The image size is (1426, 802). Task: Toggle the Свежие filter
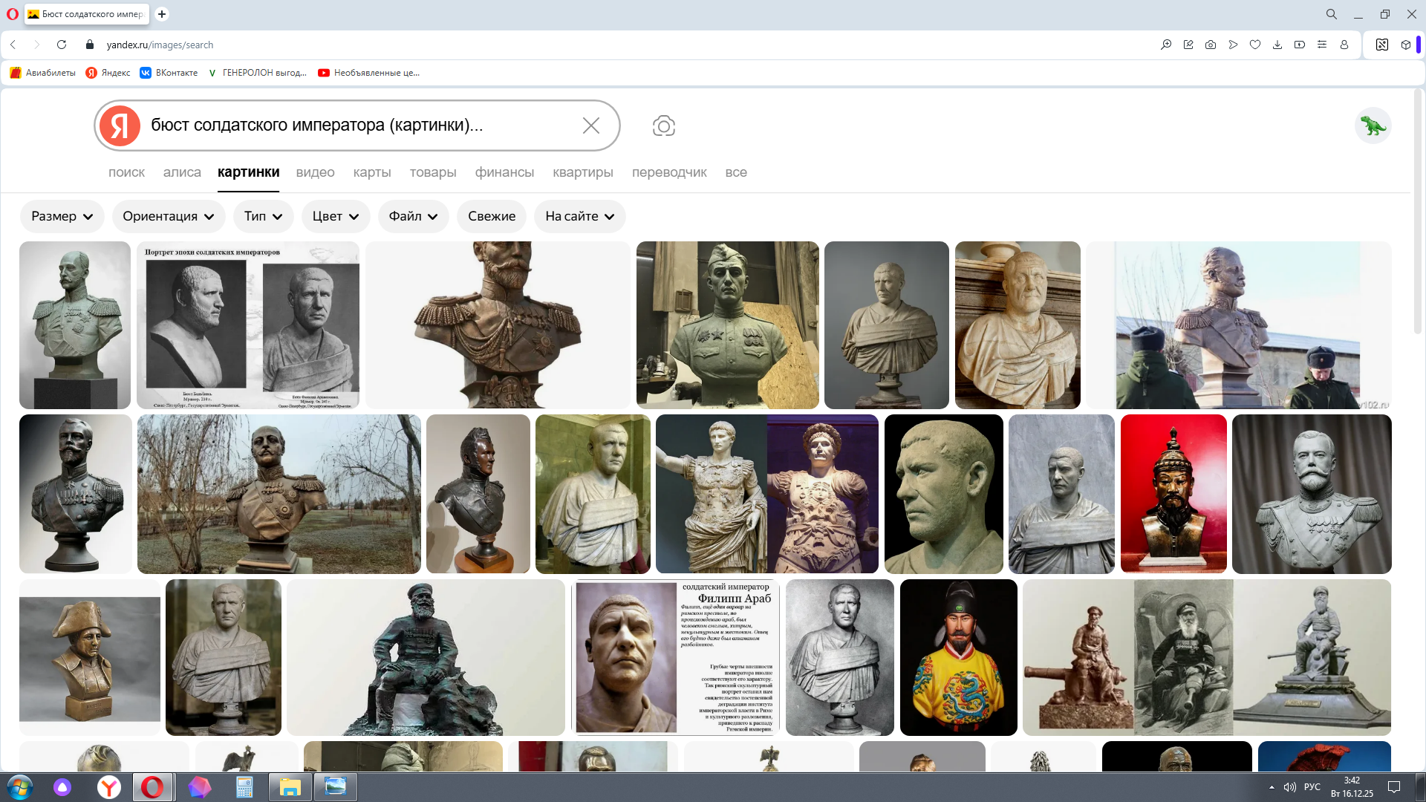pos(491,216)
